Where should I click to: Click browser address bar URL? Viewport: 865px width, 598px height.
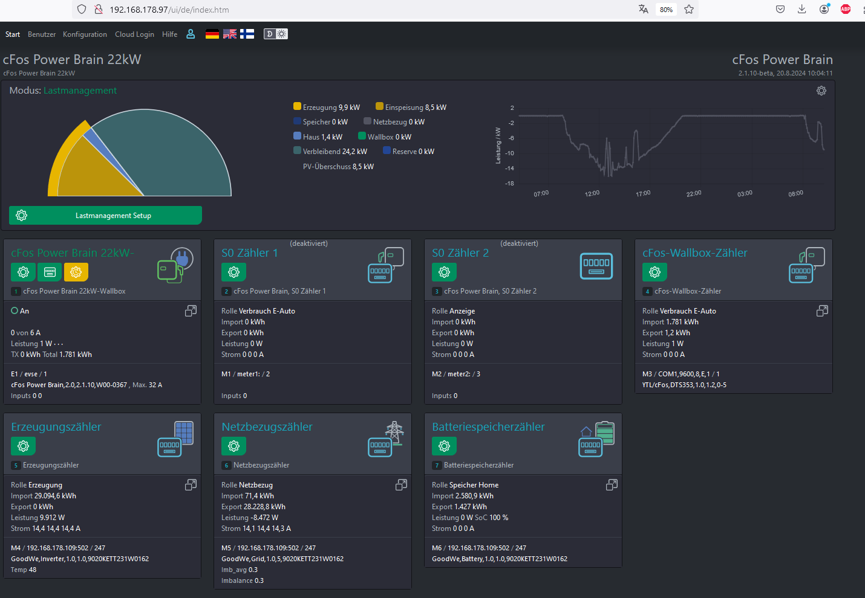click(x=169, y=10)
